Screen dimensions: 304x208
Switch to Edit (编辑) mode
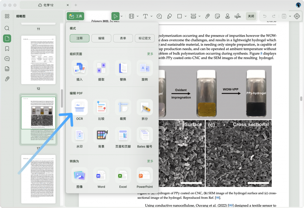pyautogui.click(x=101, y=38)
